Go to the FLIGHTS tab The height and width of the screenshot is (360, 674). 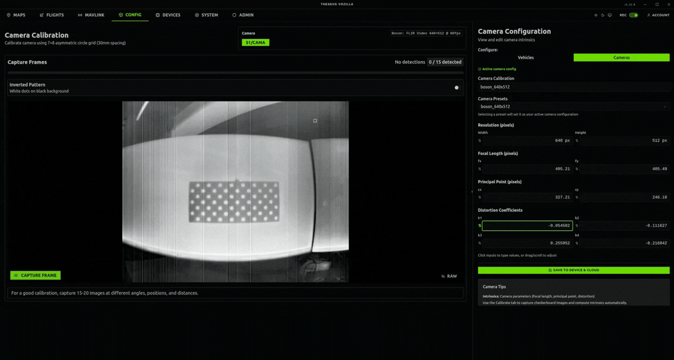point(52,15)
